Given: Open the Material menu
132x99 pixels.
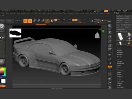Looking at the screenshot, I should click(x=55, y=13).
